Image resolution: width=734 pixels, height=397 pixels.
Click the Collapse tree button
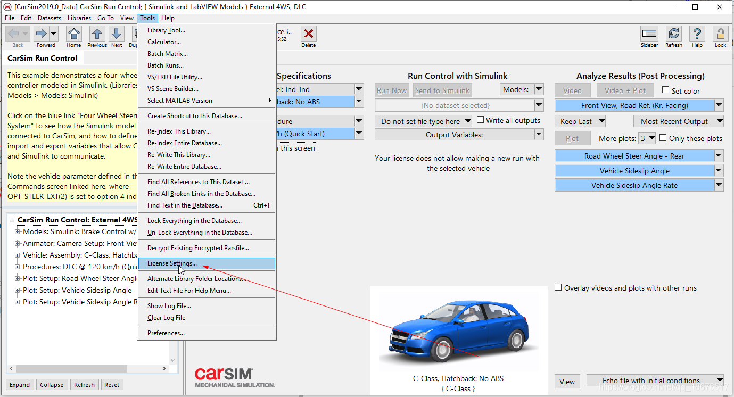point(52,385)
